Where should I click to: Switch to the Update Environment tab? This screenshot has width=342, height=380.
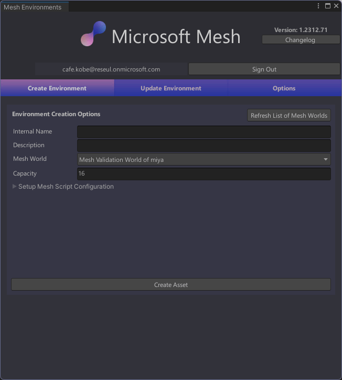171,88
